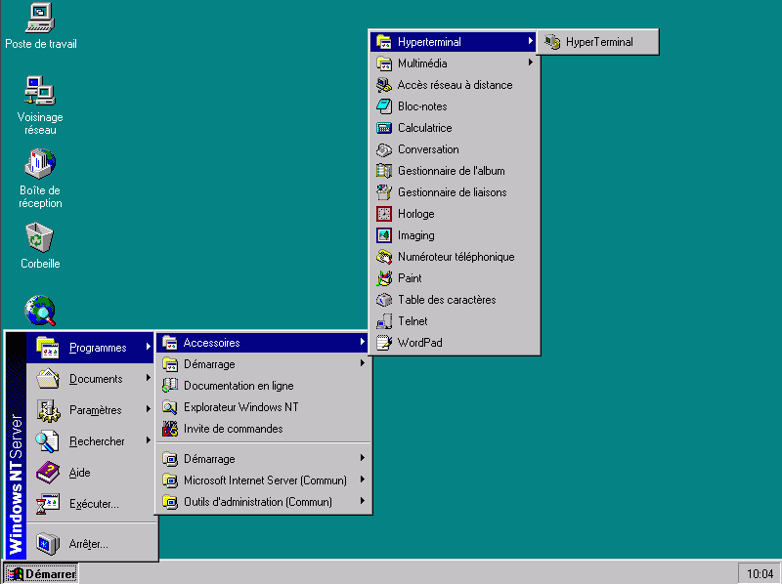Click the Gestionnaire de liaisons icon
782x584 pixels.
[x=384, y=192]
